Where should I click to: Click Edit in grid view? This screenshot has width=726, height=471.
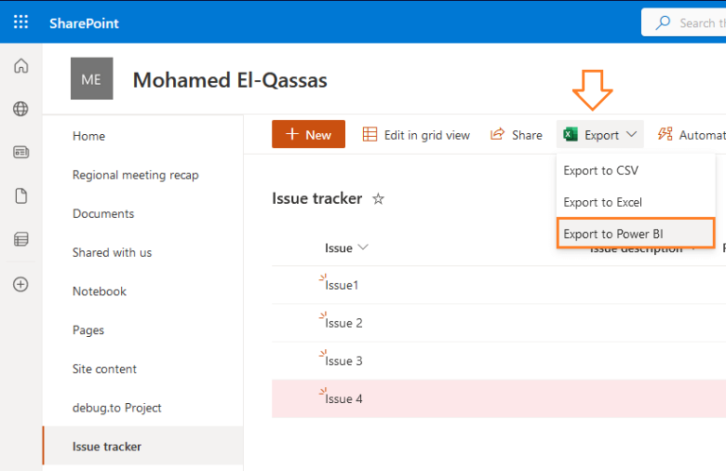(417, 135)
